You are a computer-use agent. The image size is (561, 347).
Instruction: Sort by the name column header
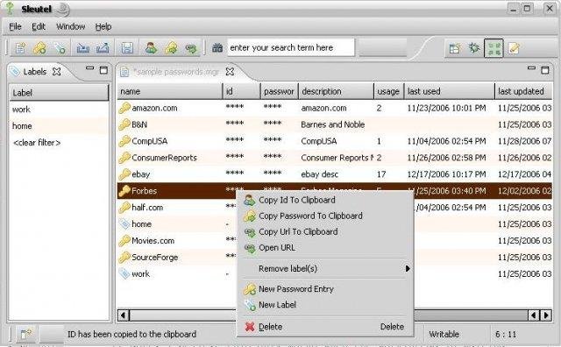point(169,92)
